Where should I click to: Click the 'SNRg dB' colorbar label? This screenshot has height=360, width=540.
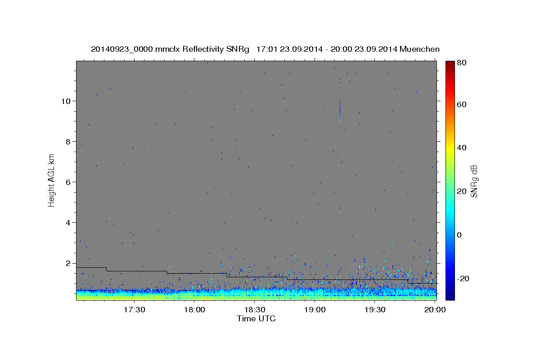tap(474, 181)
